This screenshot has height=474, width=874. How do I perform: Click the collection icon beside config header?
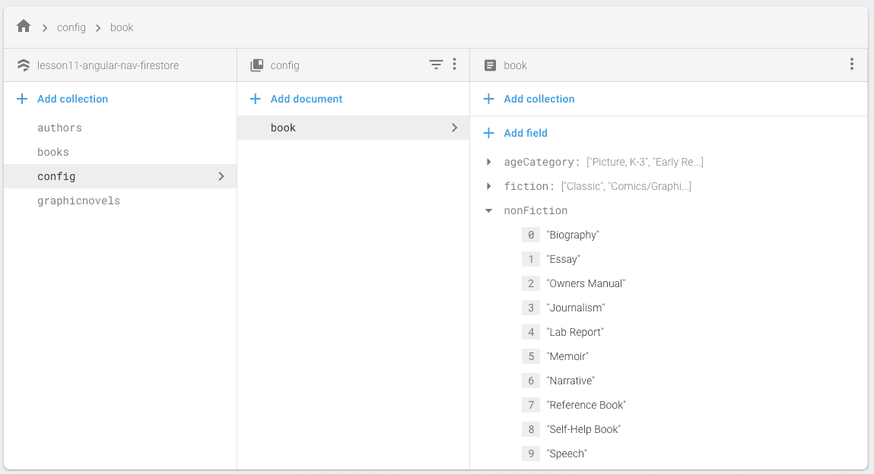pyautogui.click(x=257, y=65)
